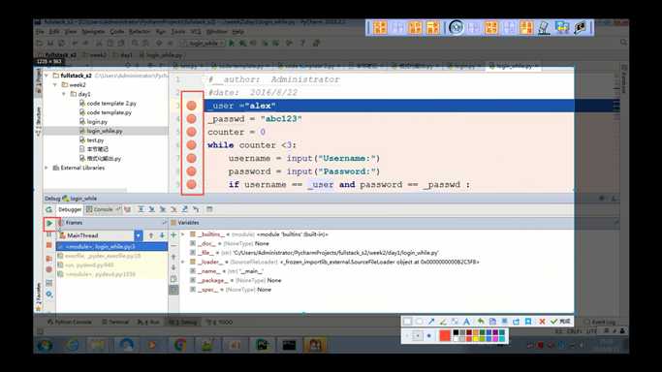The width and height of the screenshot is (662, 372).
Task: Restore debug layout icon in sidebar
Action: (x=49, y=283)
